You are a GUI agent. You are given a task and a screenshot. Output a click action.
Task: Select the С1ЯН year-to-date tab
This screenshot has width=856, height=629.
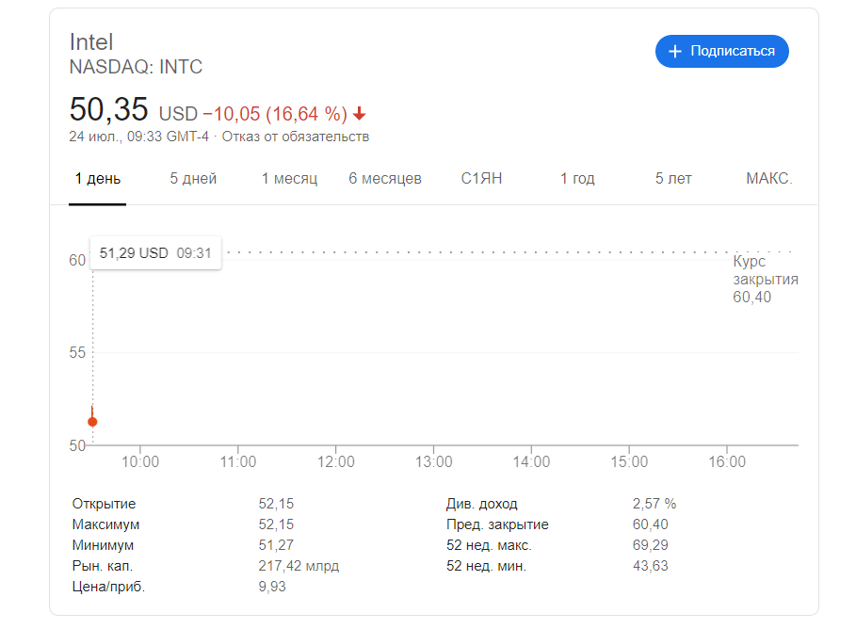[481, 179]
